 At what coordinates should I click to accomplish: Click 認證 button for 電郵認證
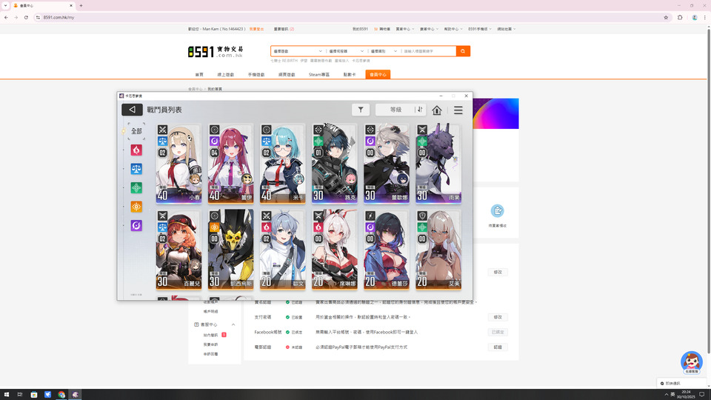pos(498,347)
